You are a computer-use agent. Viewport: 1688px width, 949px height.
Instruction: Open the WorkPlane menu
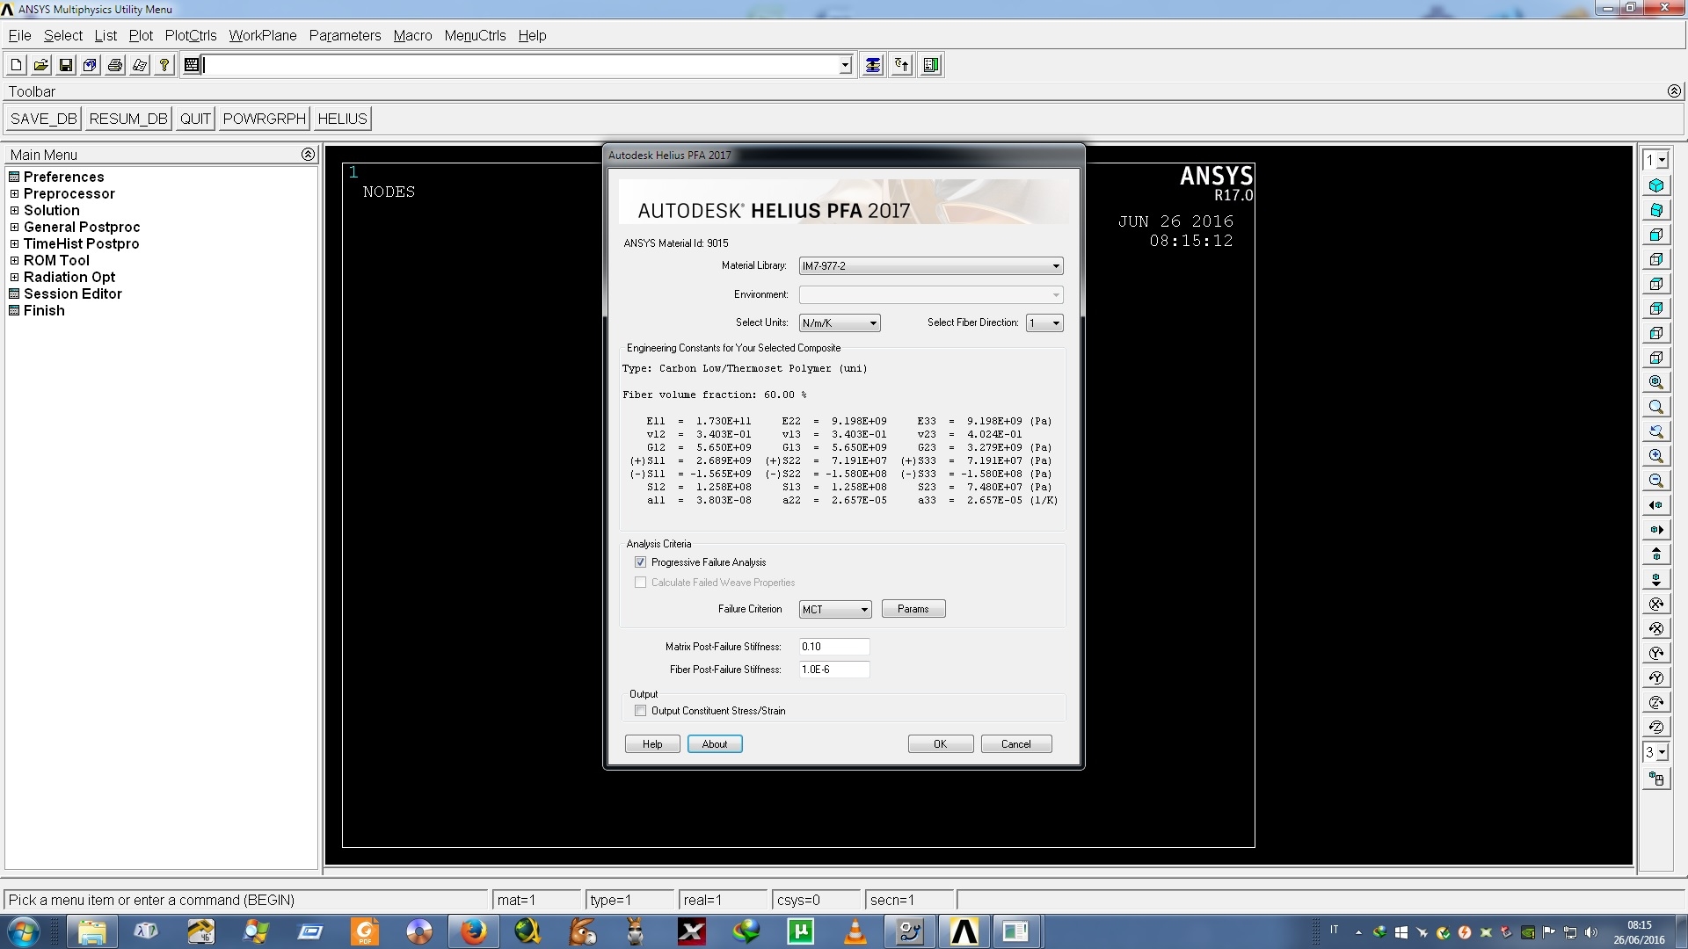(x=262, y=35)
